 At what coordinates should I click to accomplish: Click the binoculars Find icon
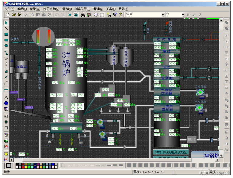pyautogui.click(x=83, y=14)
